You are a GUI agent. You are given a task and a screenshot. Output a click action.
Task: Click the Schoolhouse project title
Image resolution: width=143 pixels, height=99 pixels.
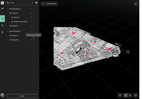(51, 4)
